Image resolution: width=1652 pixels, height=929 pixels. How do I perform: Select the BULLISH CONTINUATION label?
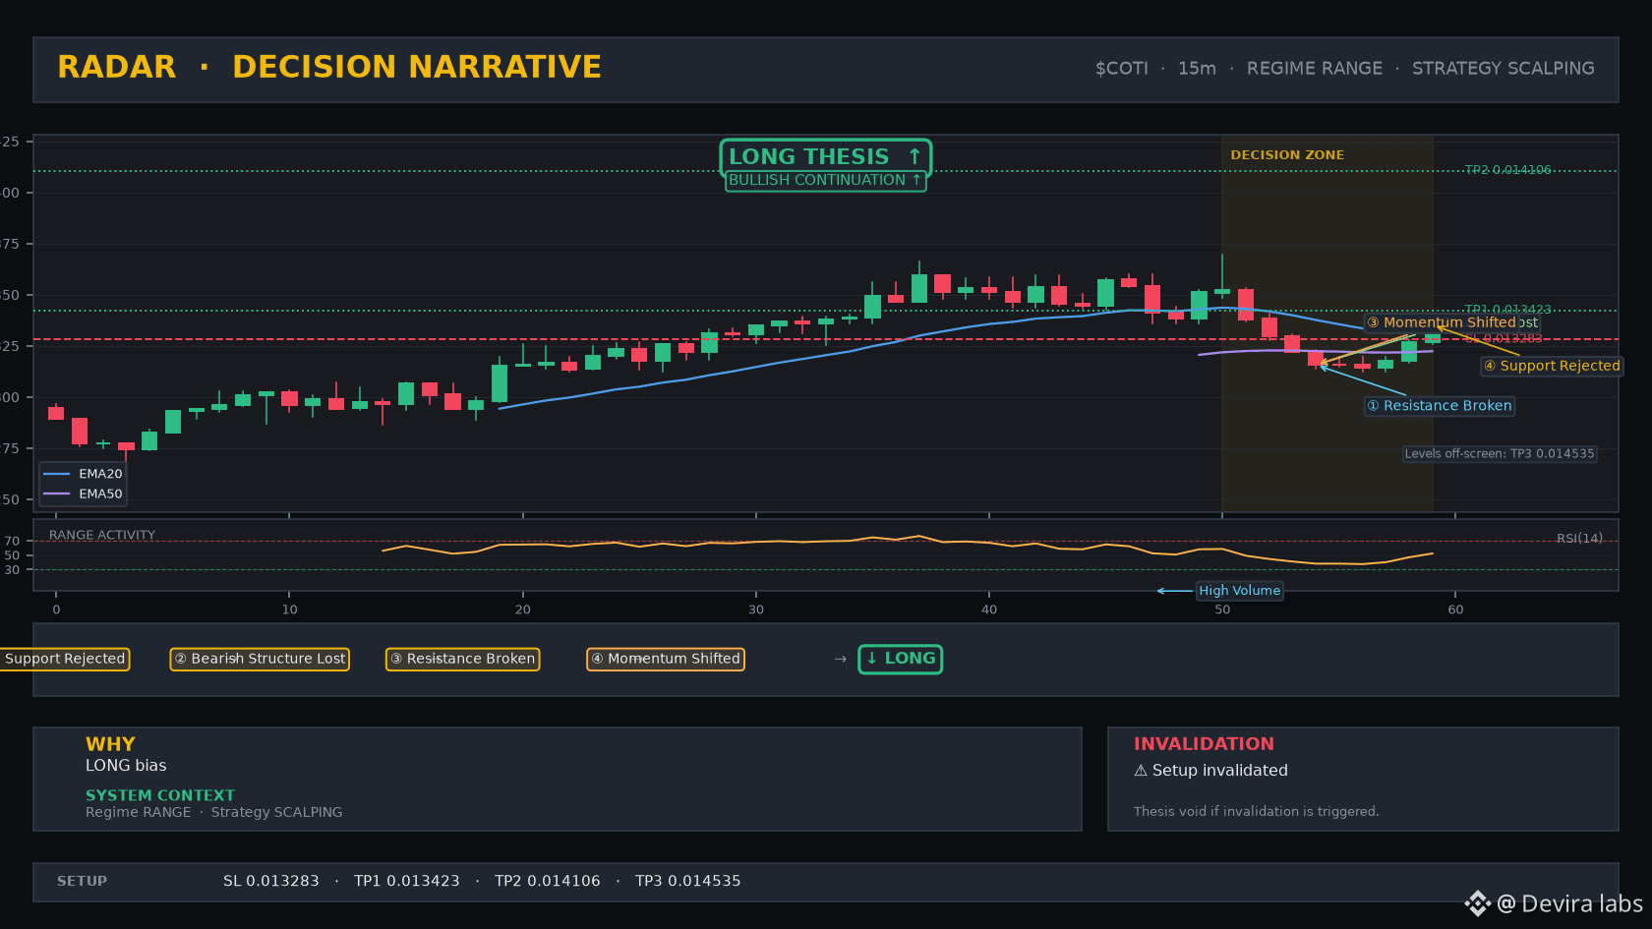point(825,180)
